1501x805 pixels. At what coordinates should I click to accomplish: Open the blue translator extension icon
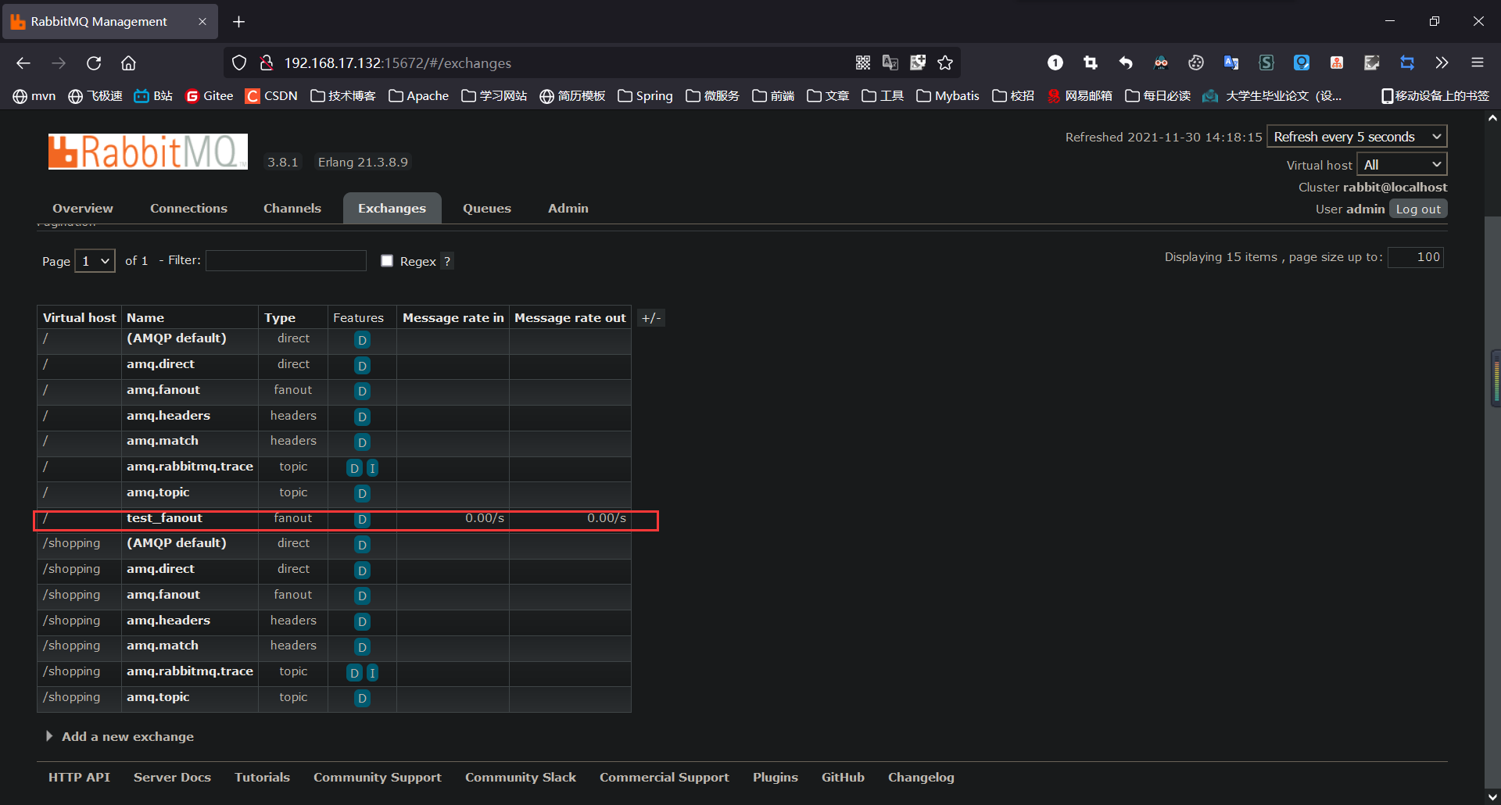coord(1231,63)
